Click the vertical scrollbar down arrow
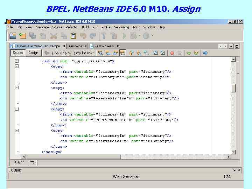This screenshot has width=252, height=189. pos(233,152)
